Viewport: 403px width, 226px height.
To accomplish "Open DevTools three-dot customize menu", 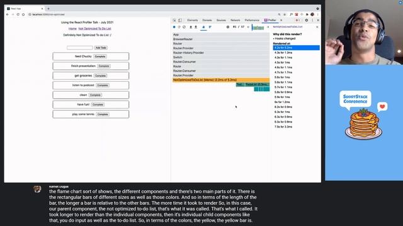I will [x=312, y=20].
